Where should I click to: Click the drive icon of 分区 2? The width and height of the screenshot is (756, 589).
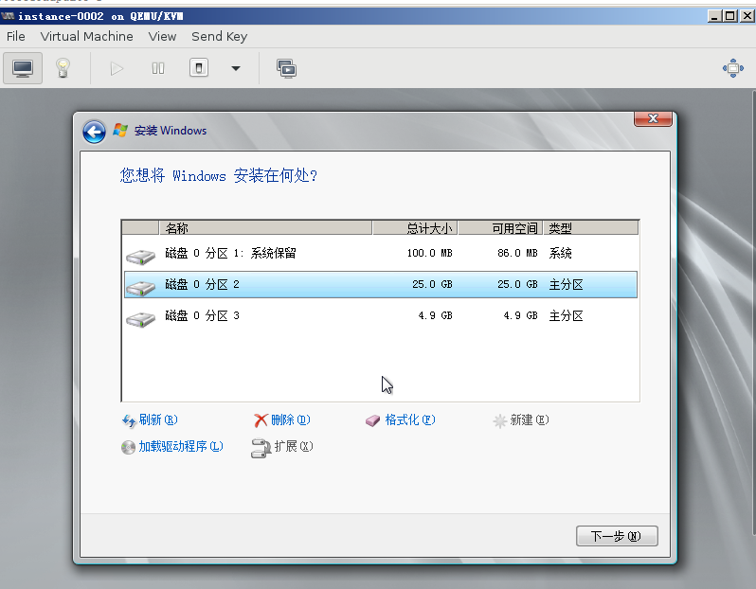140,288
